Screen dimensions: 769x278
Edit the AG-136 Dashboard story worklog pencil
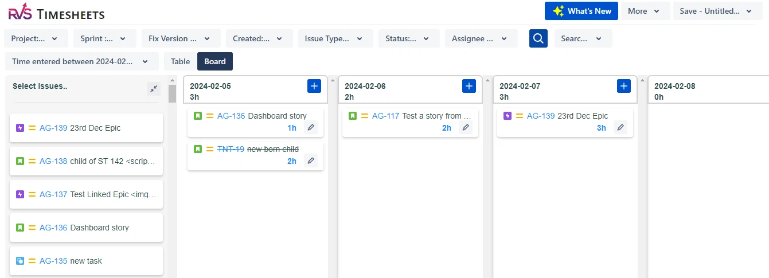coord(311,128)
